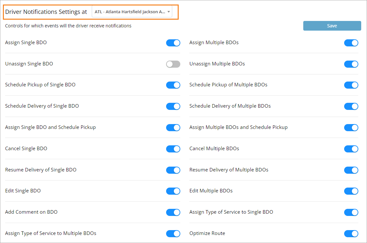Toggle Schedule Delivery of Single BDO switch
The image size is (367, 243).
tap(173, 106)
